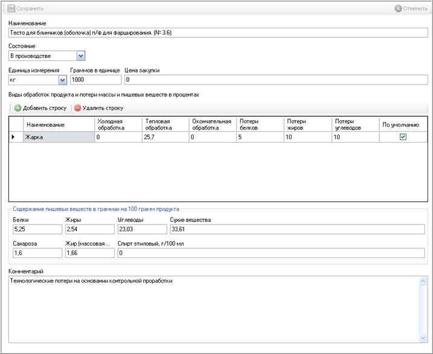Click the Удалить строку button label
Image resolution: width=433 pixels, height=354 pixels.
[x=103, y=108]
